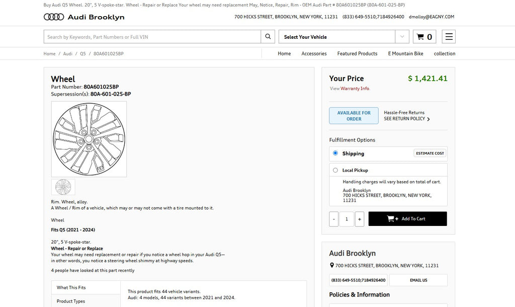Viewport: 515px width, 307px height.
Task: Select the small wheel thumbnail image
Action: tap(63, 187)
